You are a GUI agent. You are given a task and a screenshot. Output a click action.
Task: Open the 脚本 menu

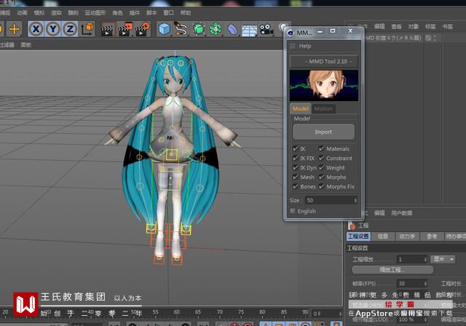(151, 13)
